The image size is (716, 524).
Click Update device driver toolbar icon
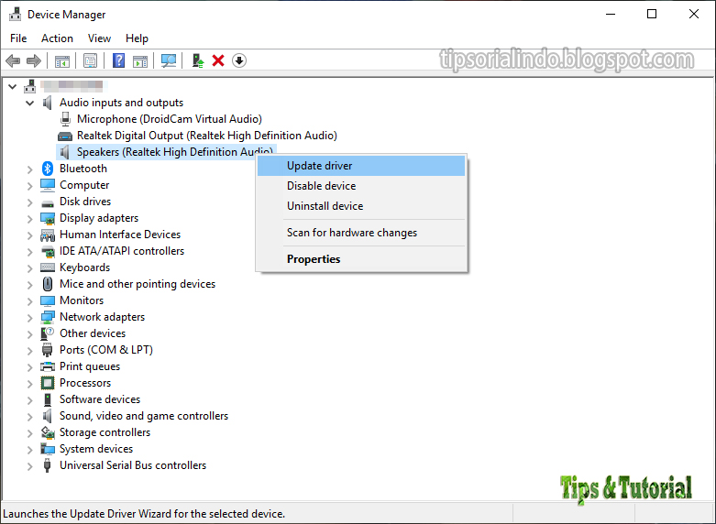(x=197, y=60)
